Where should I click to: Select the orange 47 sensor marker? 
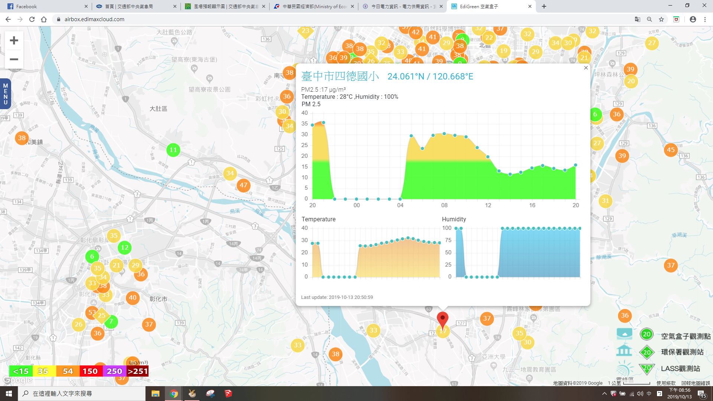(244, 185)
